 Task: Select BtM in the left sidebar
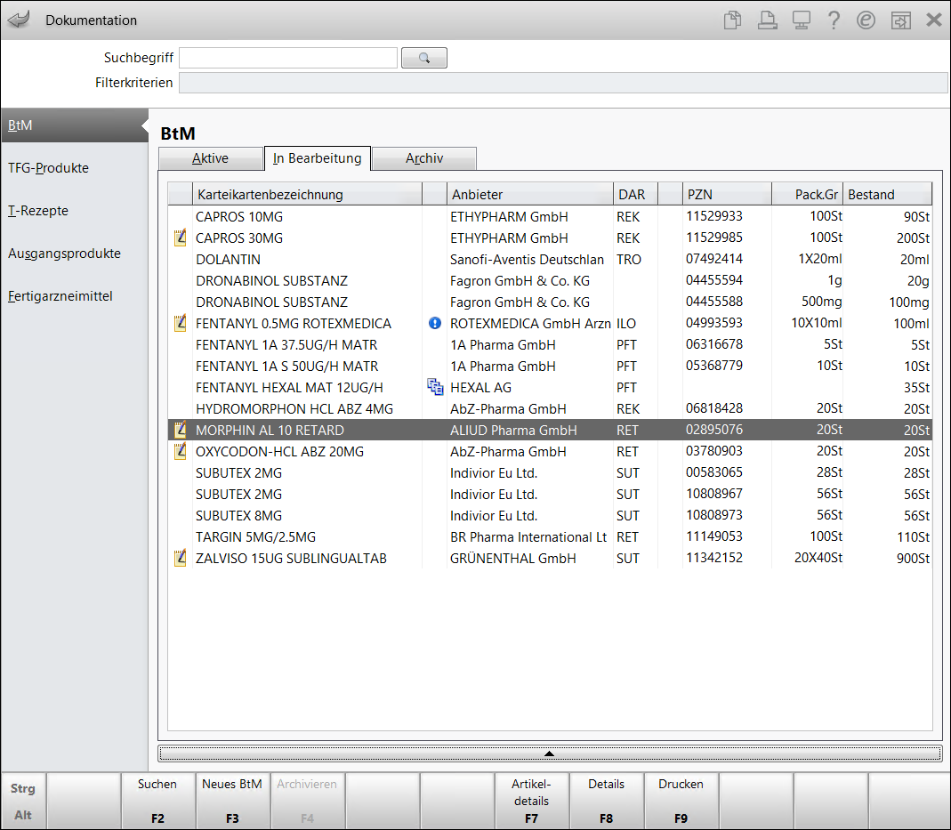click(x=74, y=125)
